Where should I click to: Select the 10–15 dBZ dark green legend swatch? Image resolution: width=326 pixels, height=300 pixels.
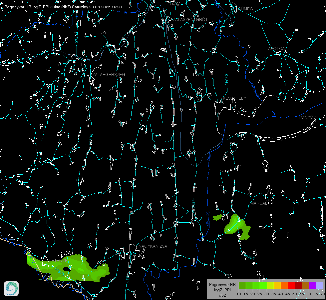point(242,285)
